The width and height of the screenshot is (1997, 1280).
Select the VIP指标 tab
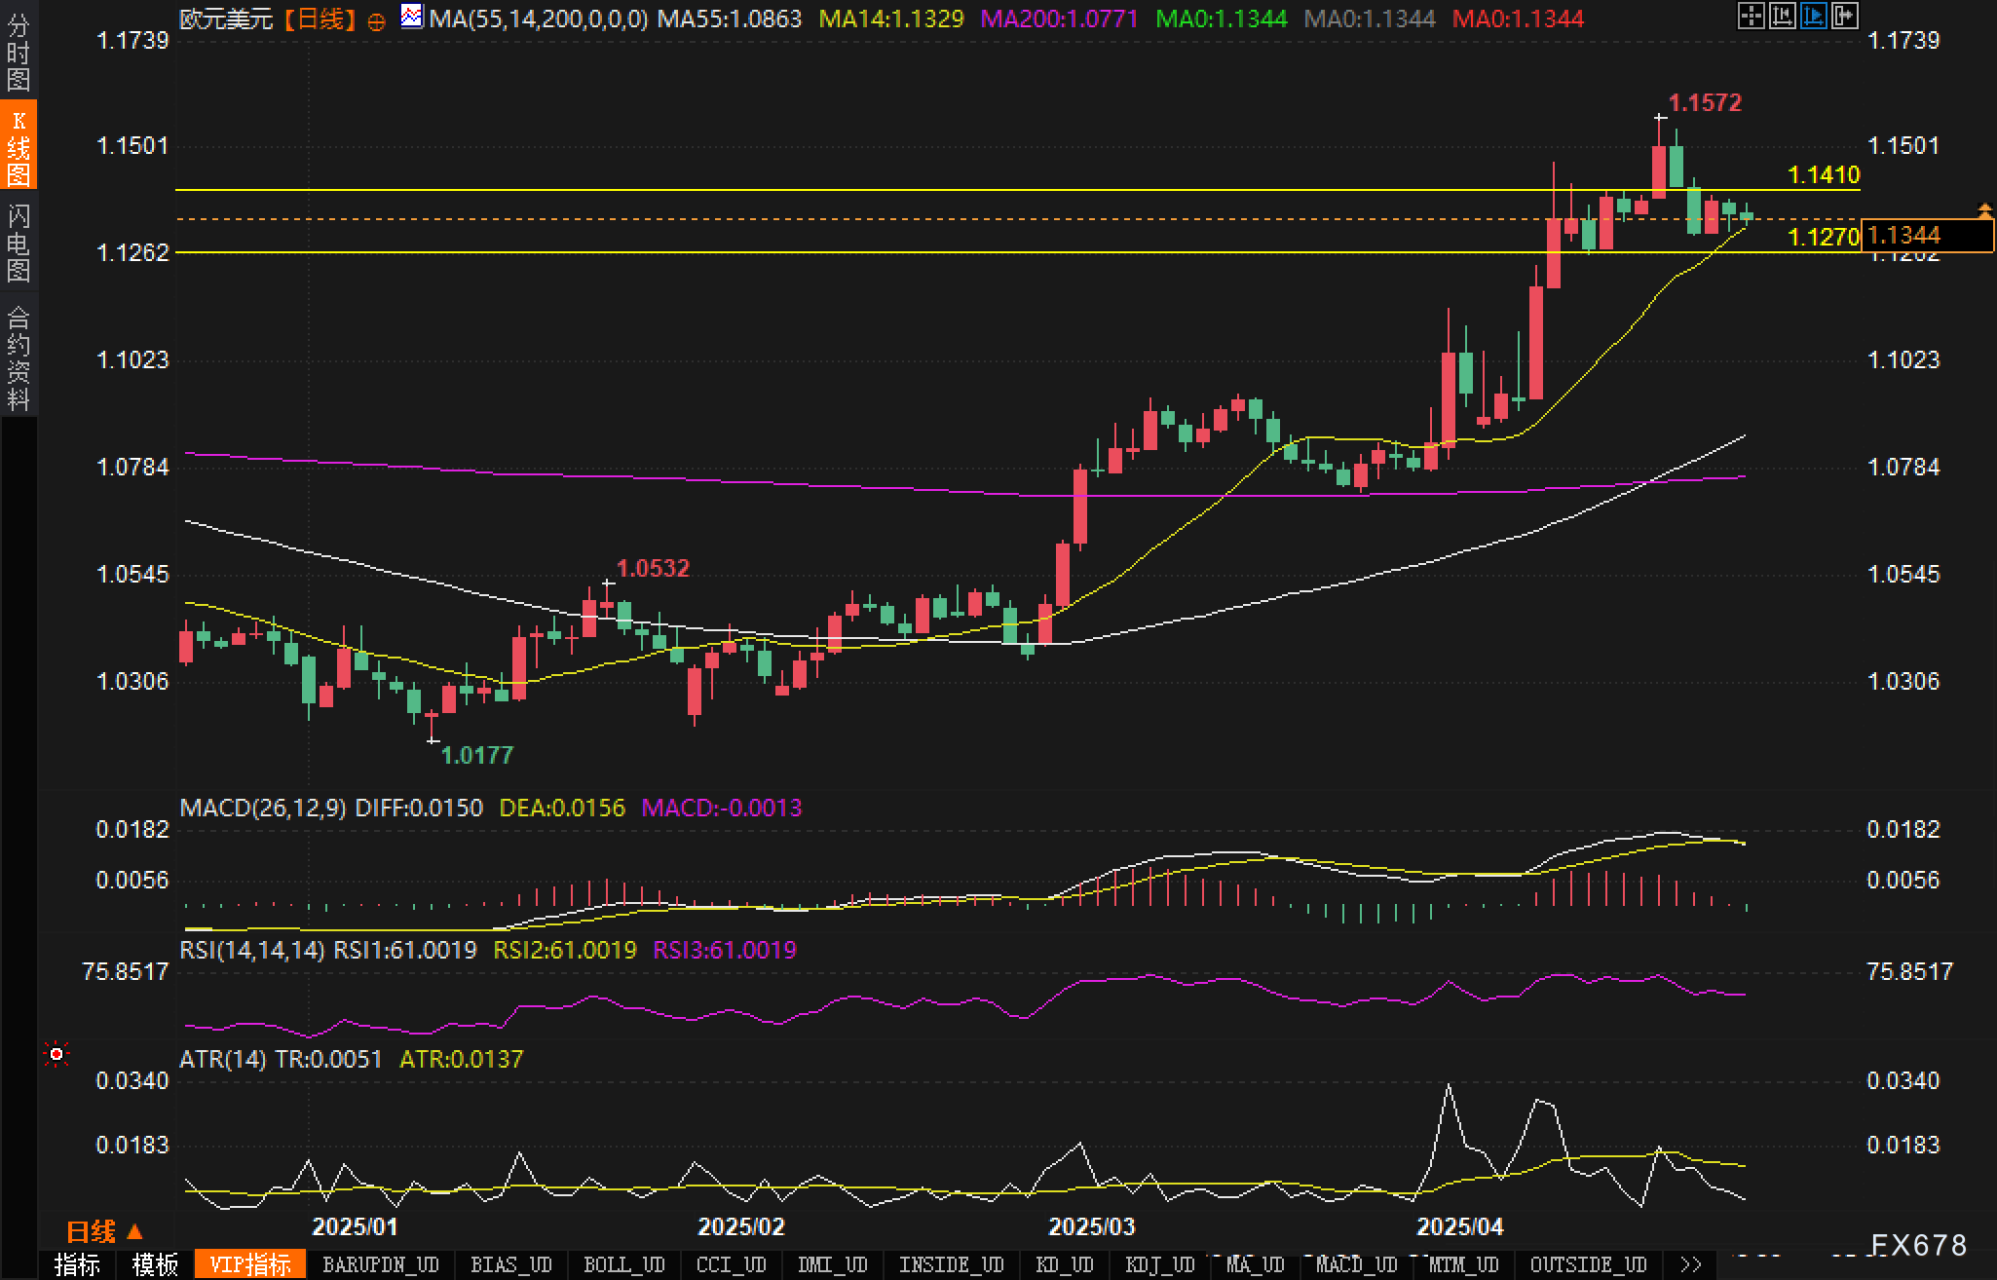250,1264
